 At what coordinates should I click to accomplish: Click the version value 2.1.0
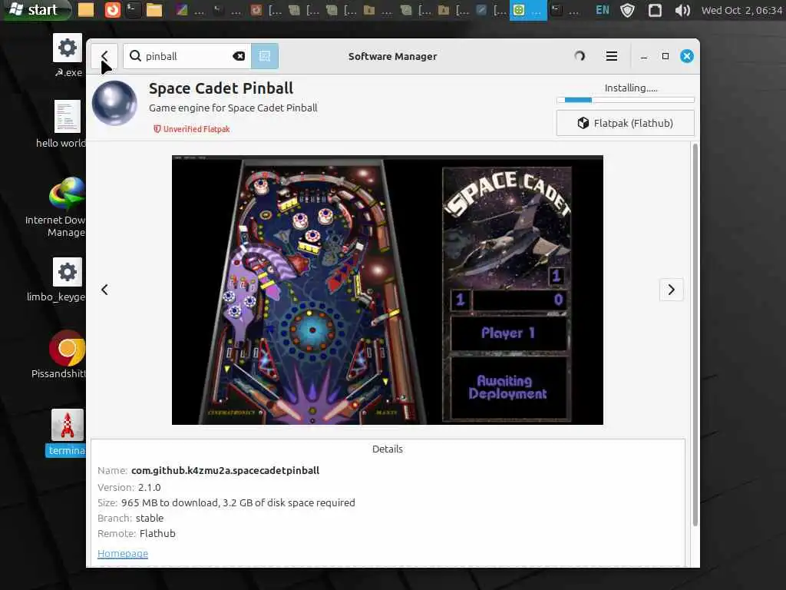150,487
